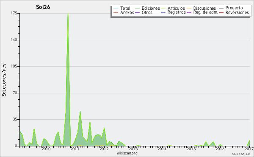Click the '2013' x-axis label

click(x=133, y=149)
